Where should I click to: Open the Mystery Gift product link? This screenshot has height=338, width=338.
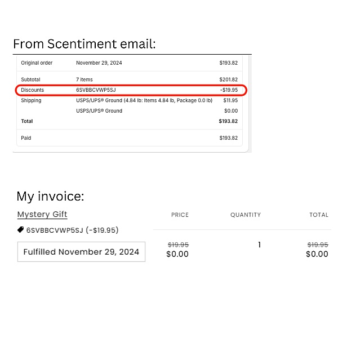pos(42,214)
